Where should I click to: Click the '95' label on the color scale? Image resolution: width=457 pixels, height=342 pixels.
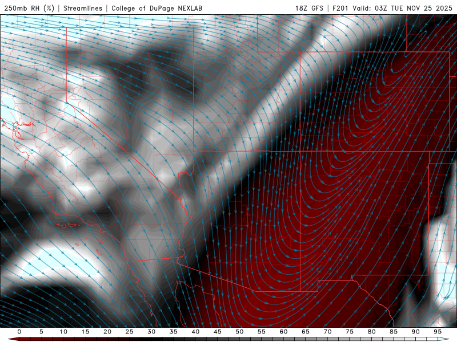coord(438,332)
